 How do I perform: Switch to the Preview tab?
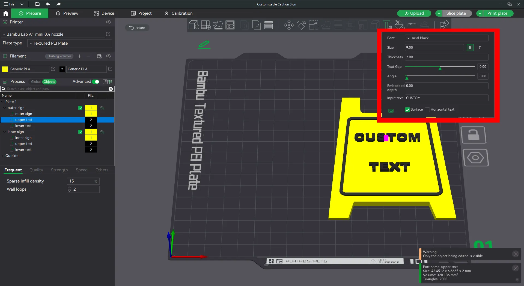pyautogui.click(x=67, y=13)
